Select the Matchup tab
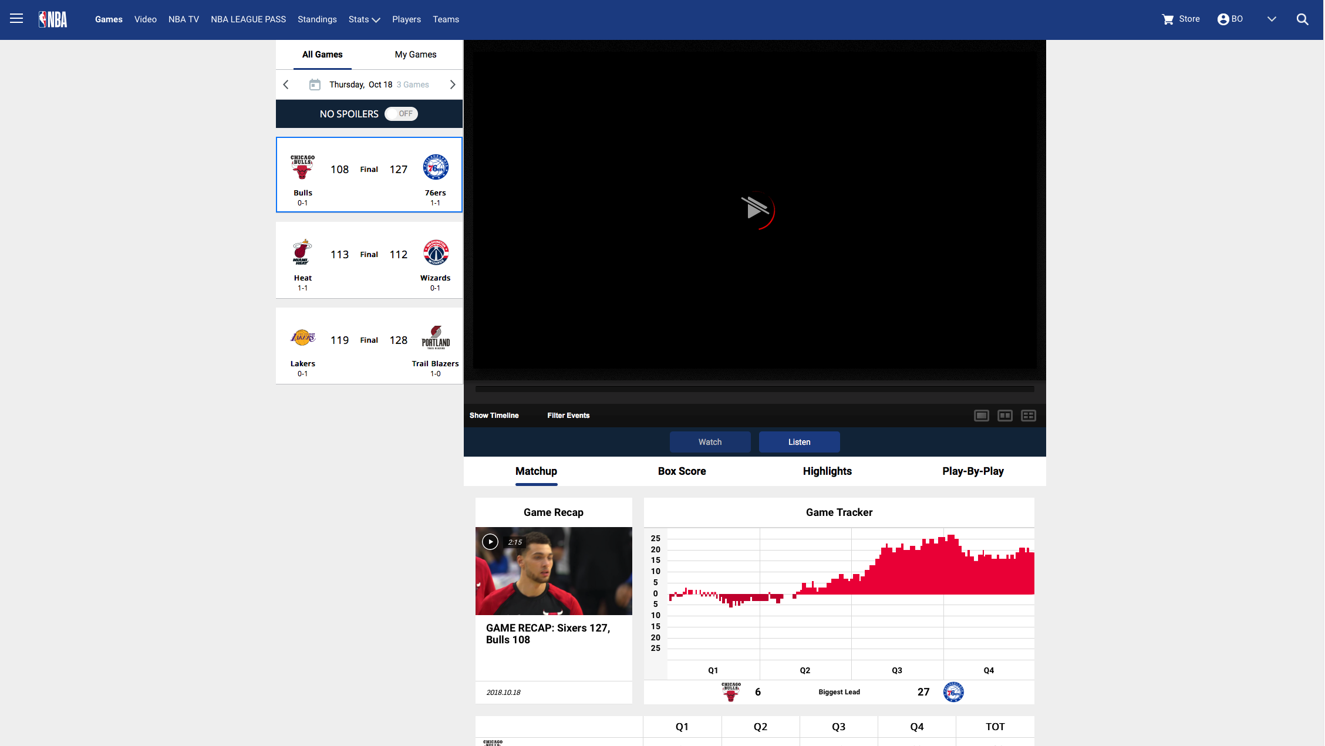Screen dimensions: 1325x746 coord(536,471)
